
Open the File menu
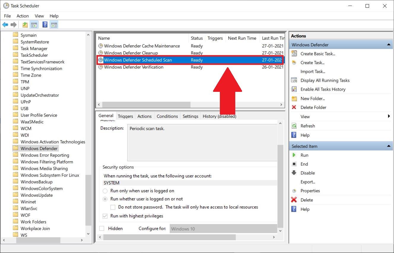[7, 16]
